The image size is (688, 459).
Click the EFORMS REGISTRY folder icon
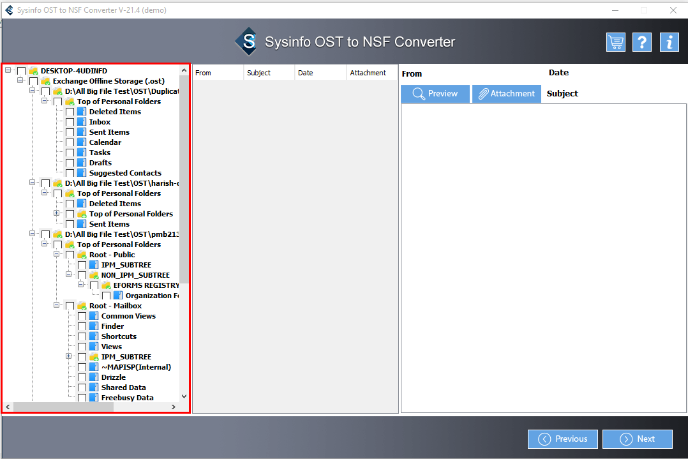pyautogui.click(x=106, y=285)
